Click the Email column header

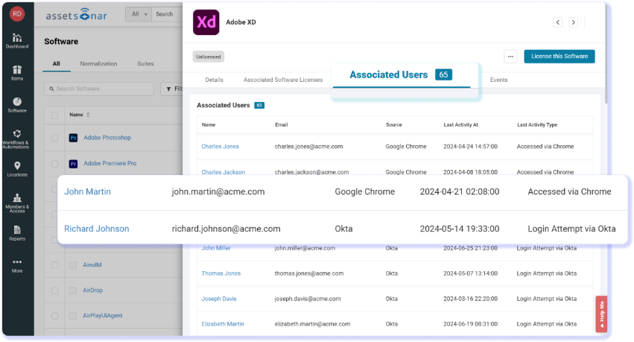282,125
